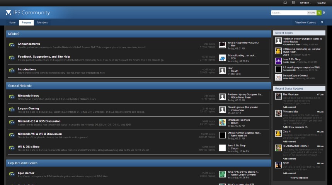Open What's Happening? 6/5/2013 topic
332x185 pixels.
(x=243, y=42)
